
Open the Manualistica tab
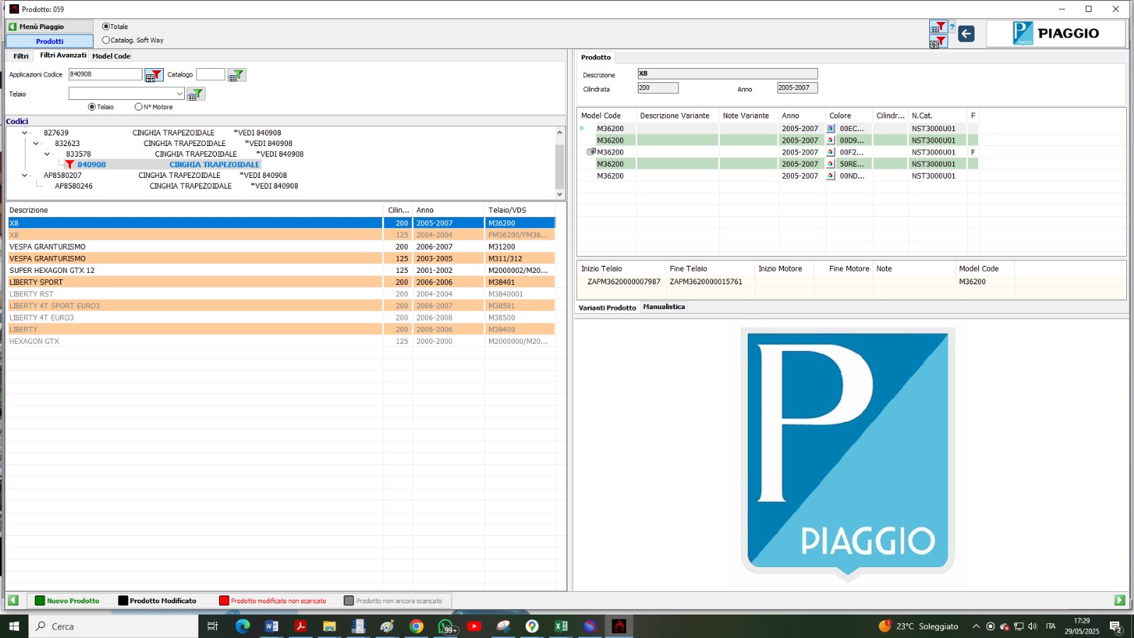(663, 307)
